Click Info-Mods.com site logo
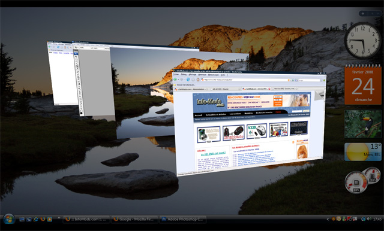Viewport: 384px width, 231px height. pos(211,103)
